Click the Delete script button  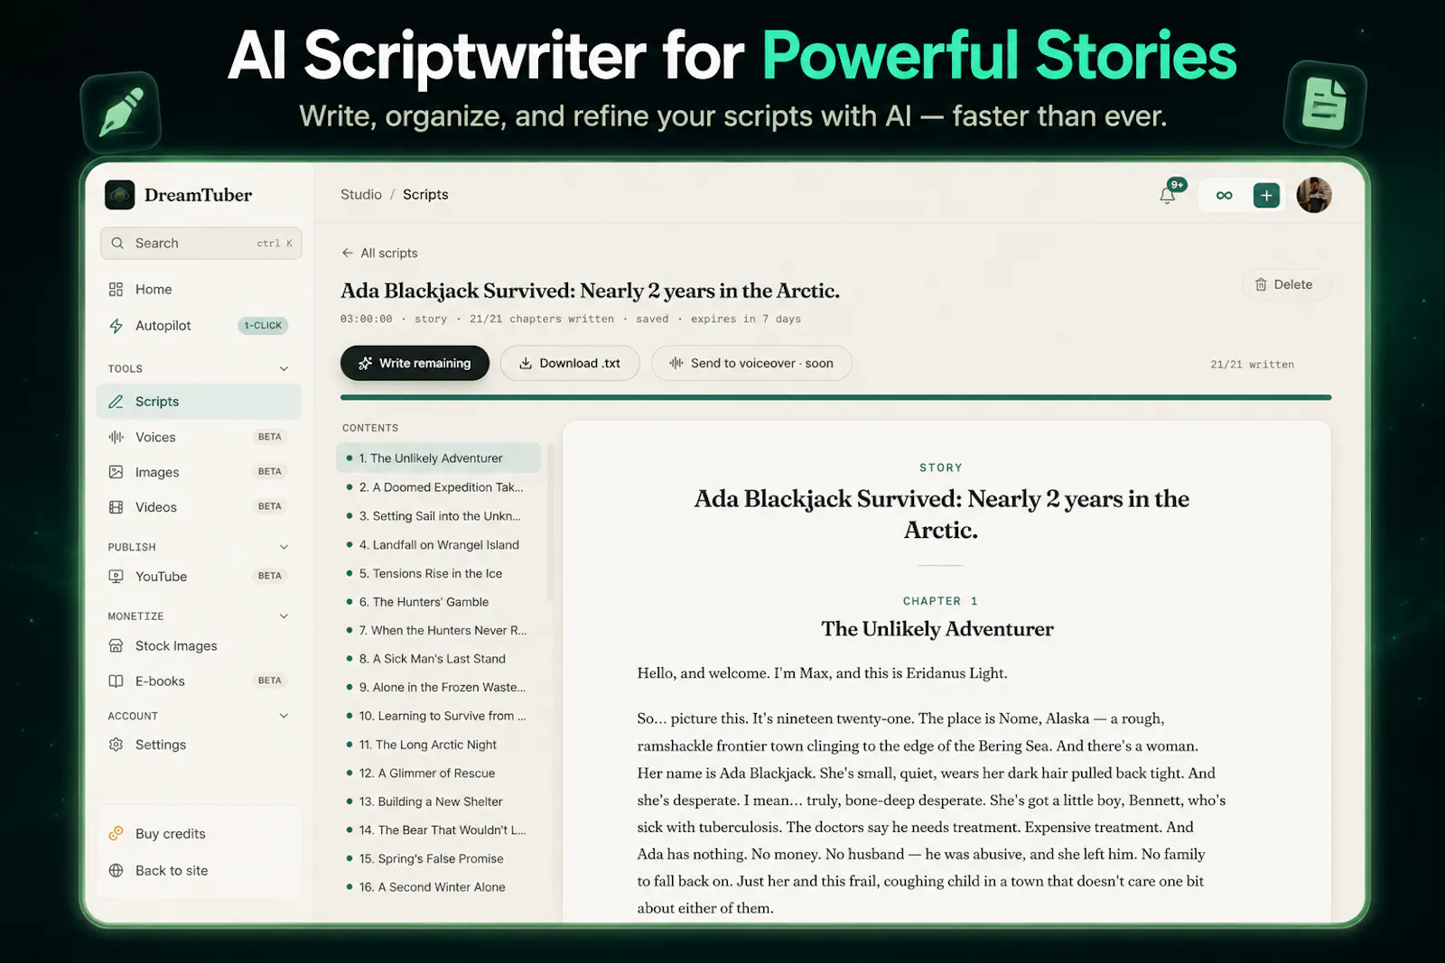1286,284
